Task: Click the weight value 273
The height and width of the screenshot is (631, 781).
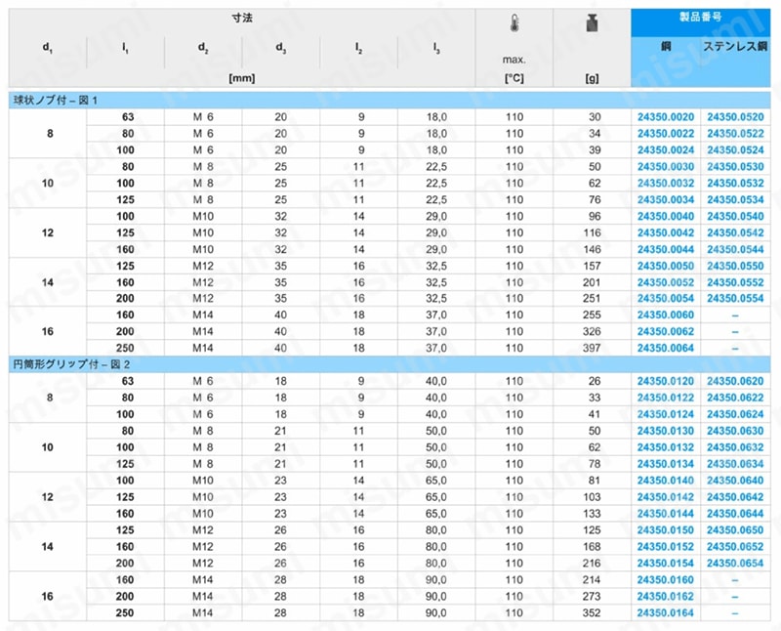Action: [592, 596]
